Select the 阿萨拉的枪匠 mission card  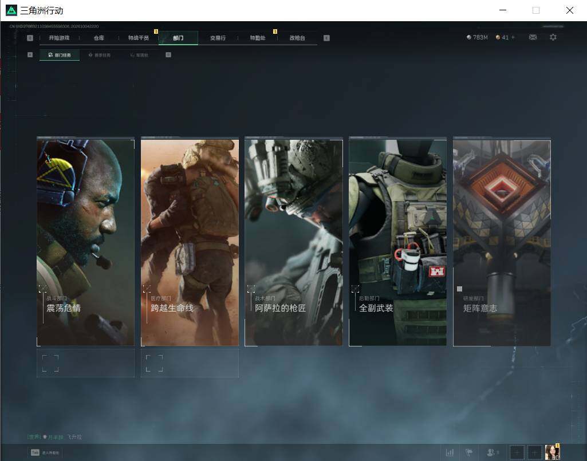click(294, 242)
